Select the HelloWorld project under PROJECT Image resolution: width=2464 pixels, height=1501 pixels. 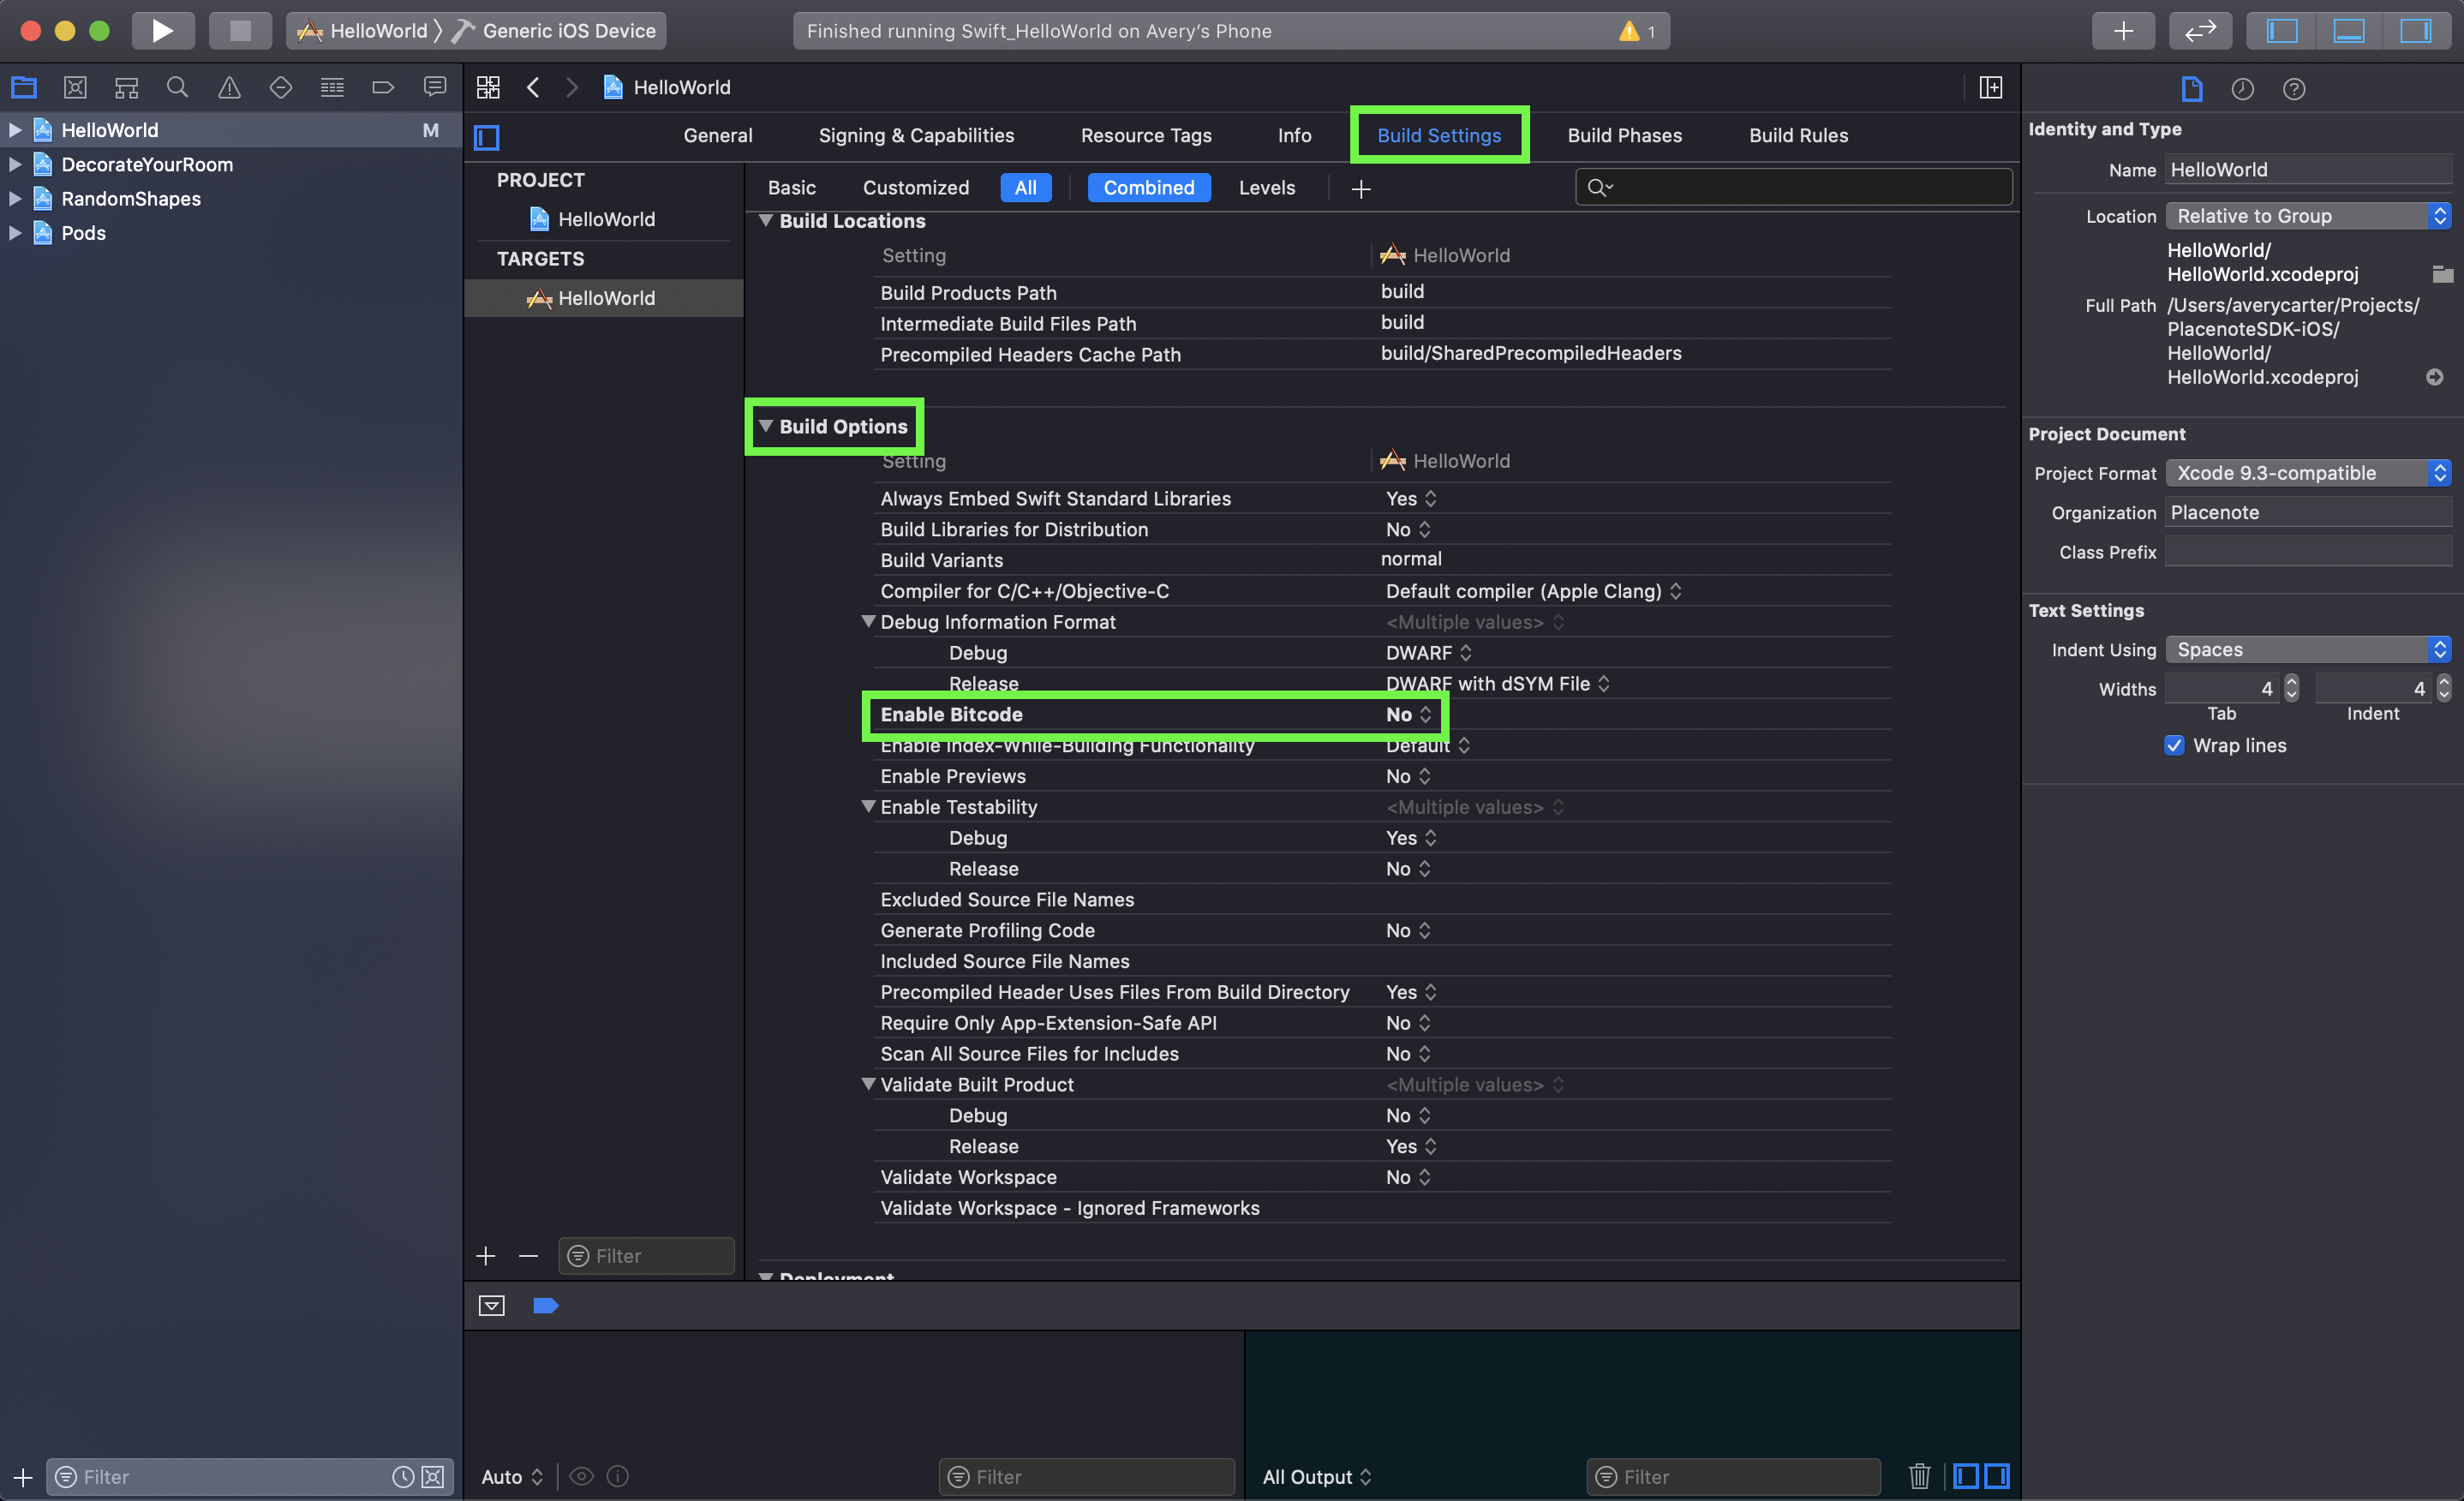[x=605, y=219]
